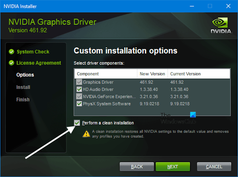Click current version value 9.19.0218

click(x=180, y=104)
